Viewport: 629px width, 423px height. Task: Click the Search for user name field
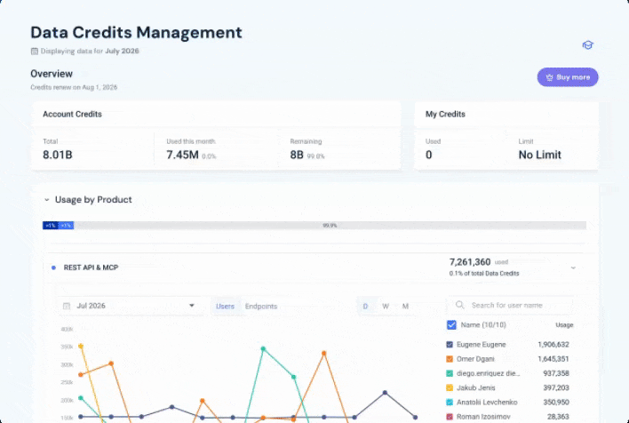point(509,306)
